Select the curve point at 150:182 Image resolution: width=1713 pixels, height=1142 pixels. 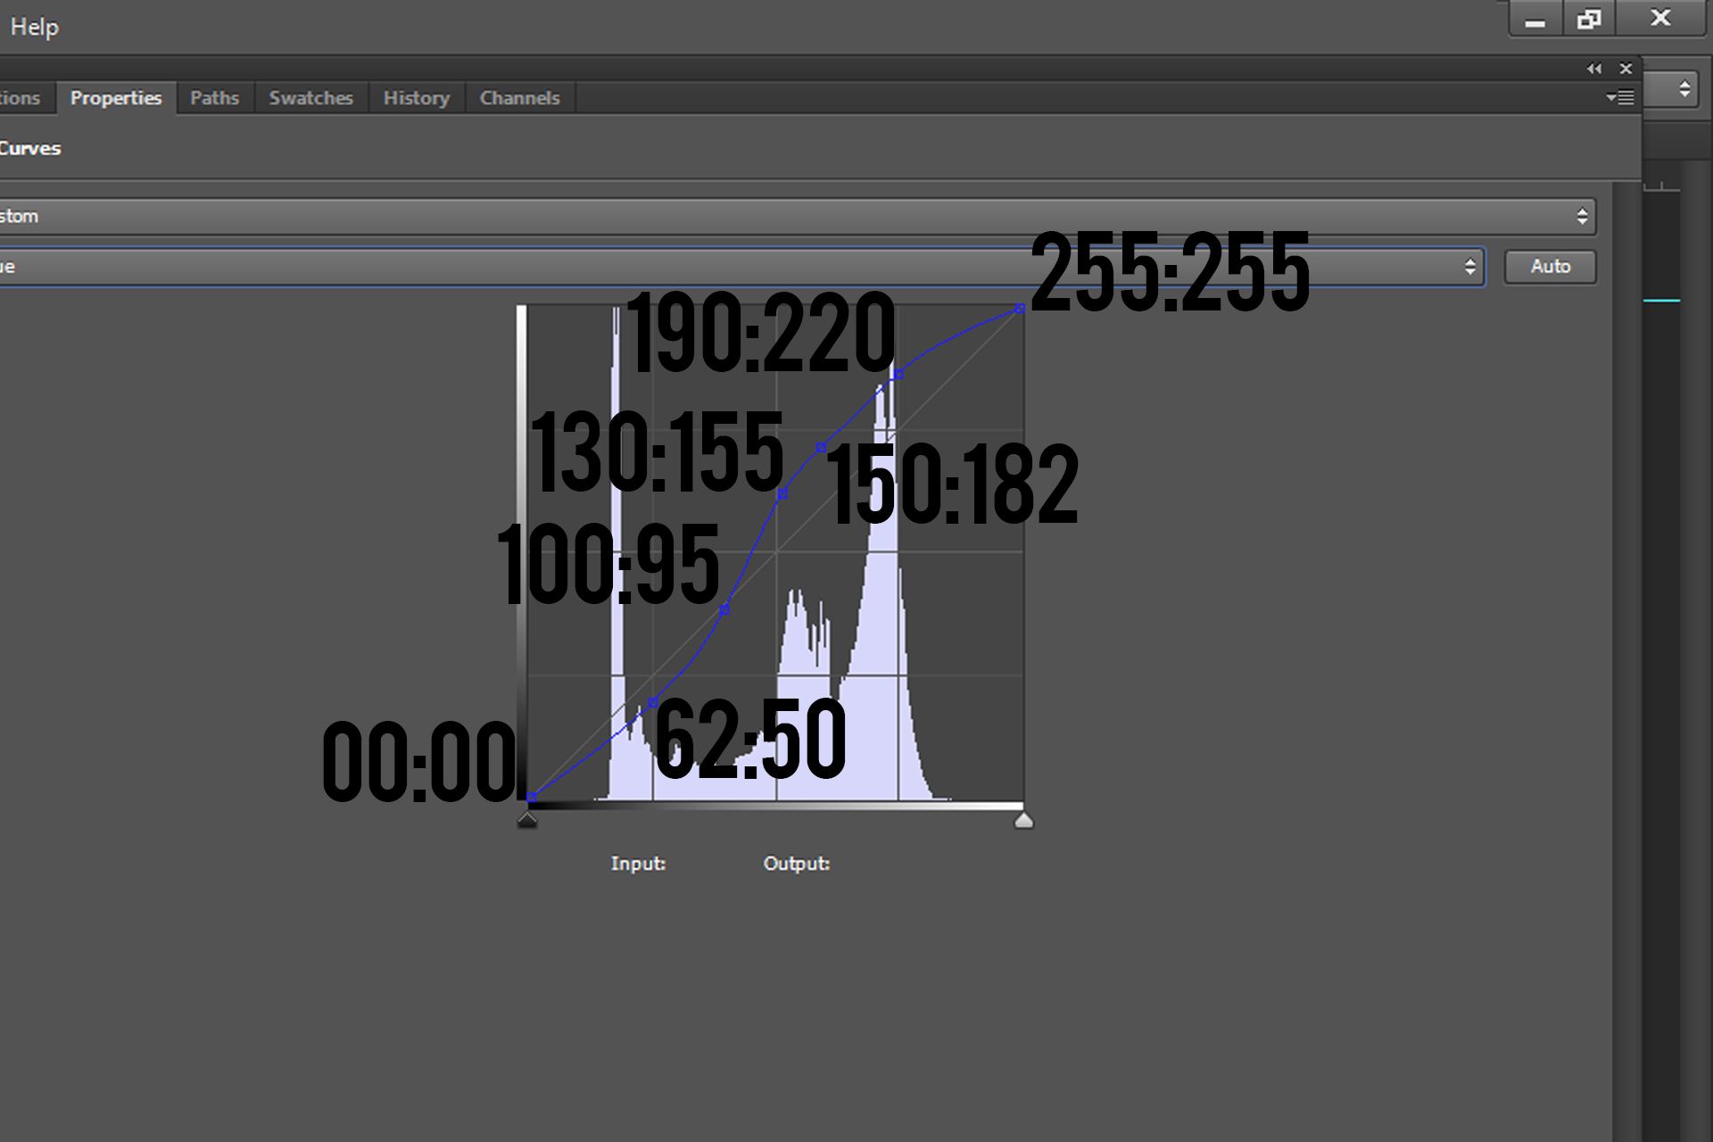(822, 447)
